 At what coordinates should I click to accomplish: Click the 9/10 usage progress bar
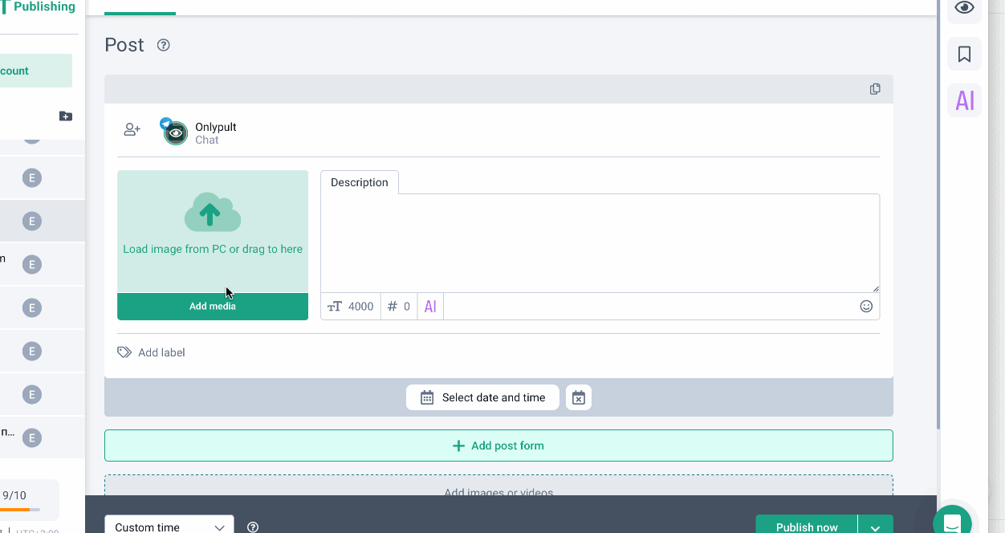click(x=20, y=509)
